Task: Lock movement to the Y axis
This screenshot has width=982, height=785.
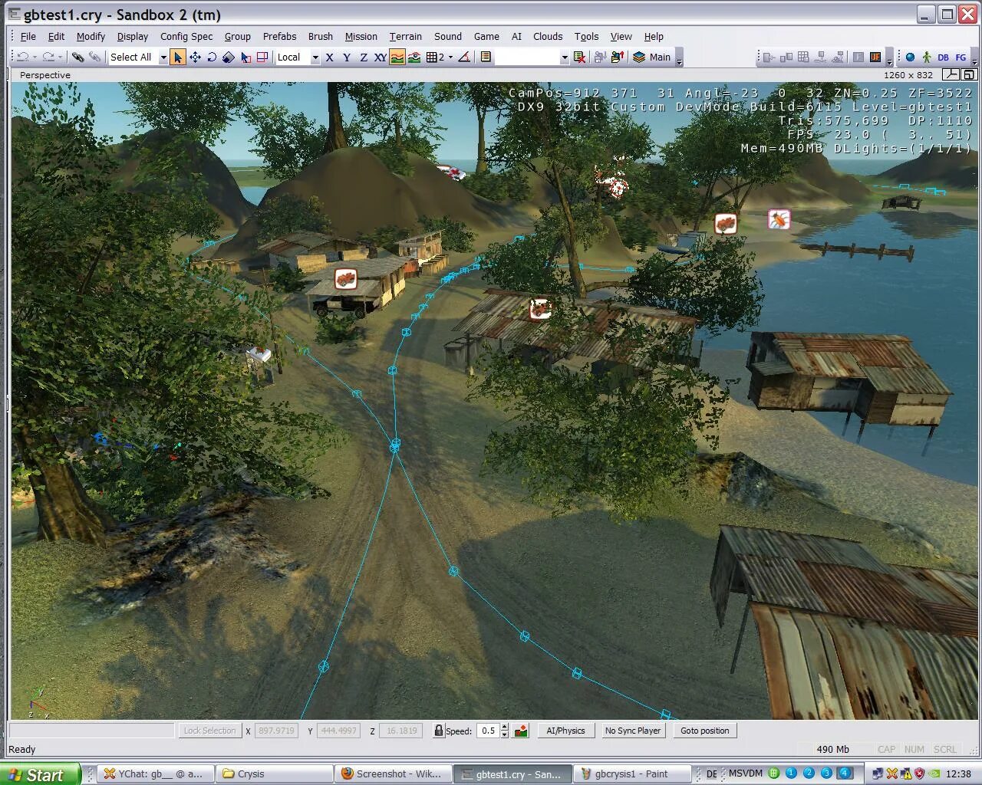Action: [347, 57]
